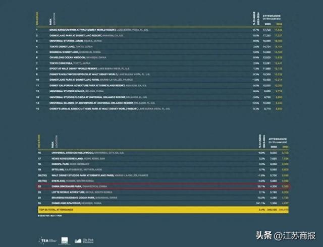Select Disney California Adventure Park row
323x247 pixels.
click(159, 85)
